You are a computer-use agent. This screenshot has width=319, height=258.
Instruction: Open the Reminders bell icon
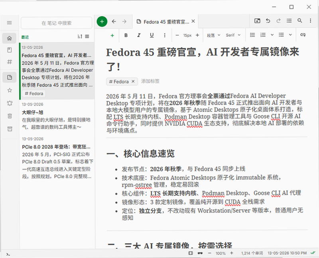(x=9, y=103)
